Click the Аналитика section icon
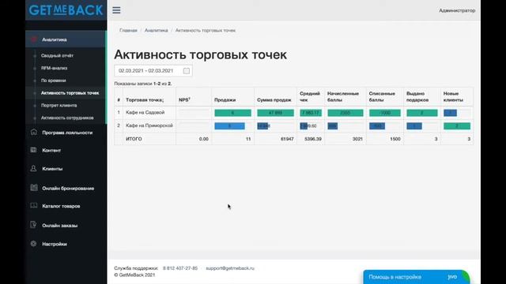Screen dimensions: 506x284 tap(34, 39)
